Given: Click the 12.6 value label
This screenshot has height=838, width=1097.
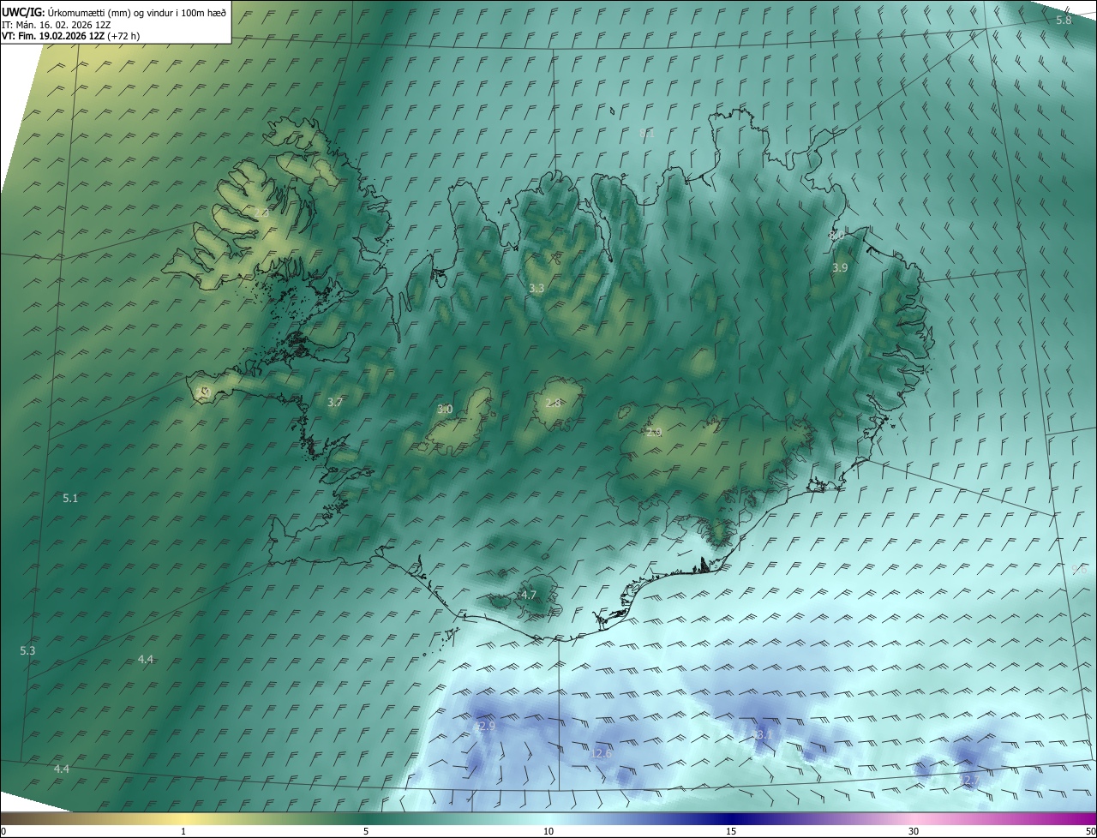Looking at the screenshot, I should tap(602, 753).
